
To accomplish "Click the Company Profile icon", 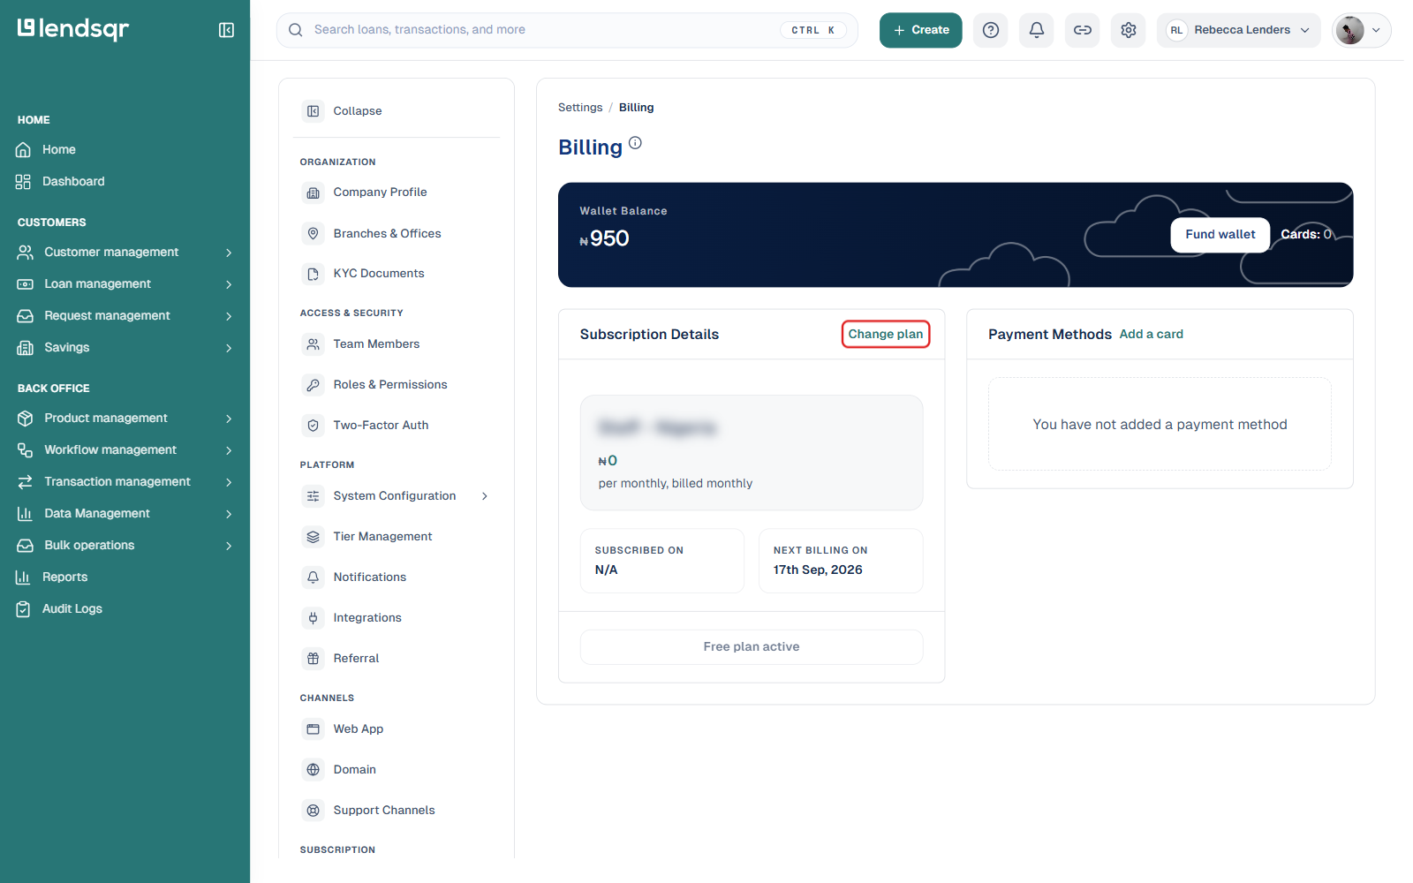I will (x=313, y=192).
